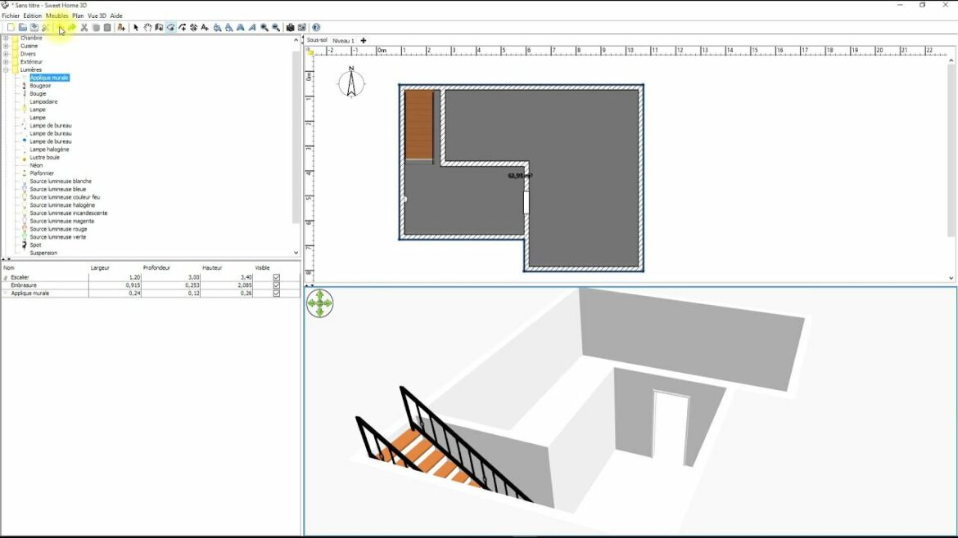Click the Add furniture to home icon
Viewport: 958px width, 538px height.
coord(121,28)
